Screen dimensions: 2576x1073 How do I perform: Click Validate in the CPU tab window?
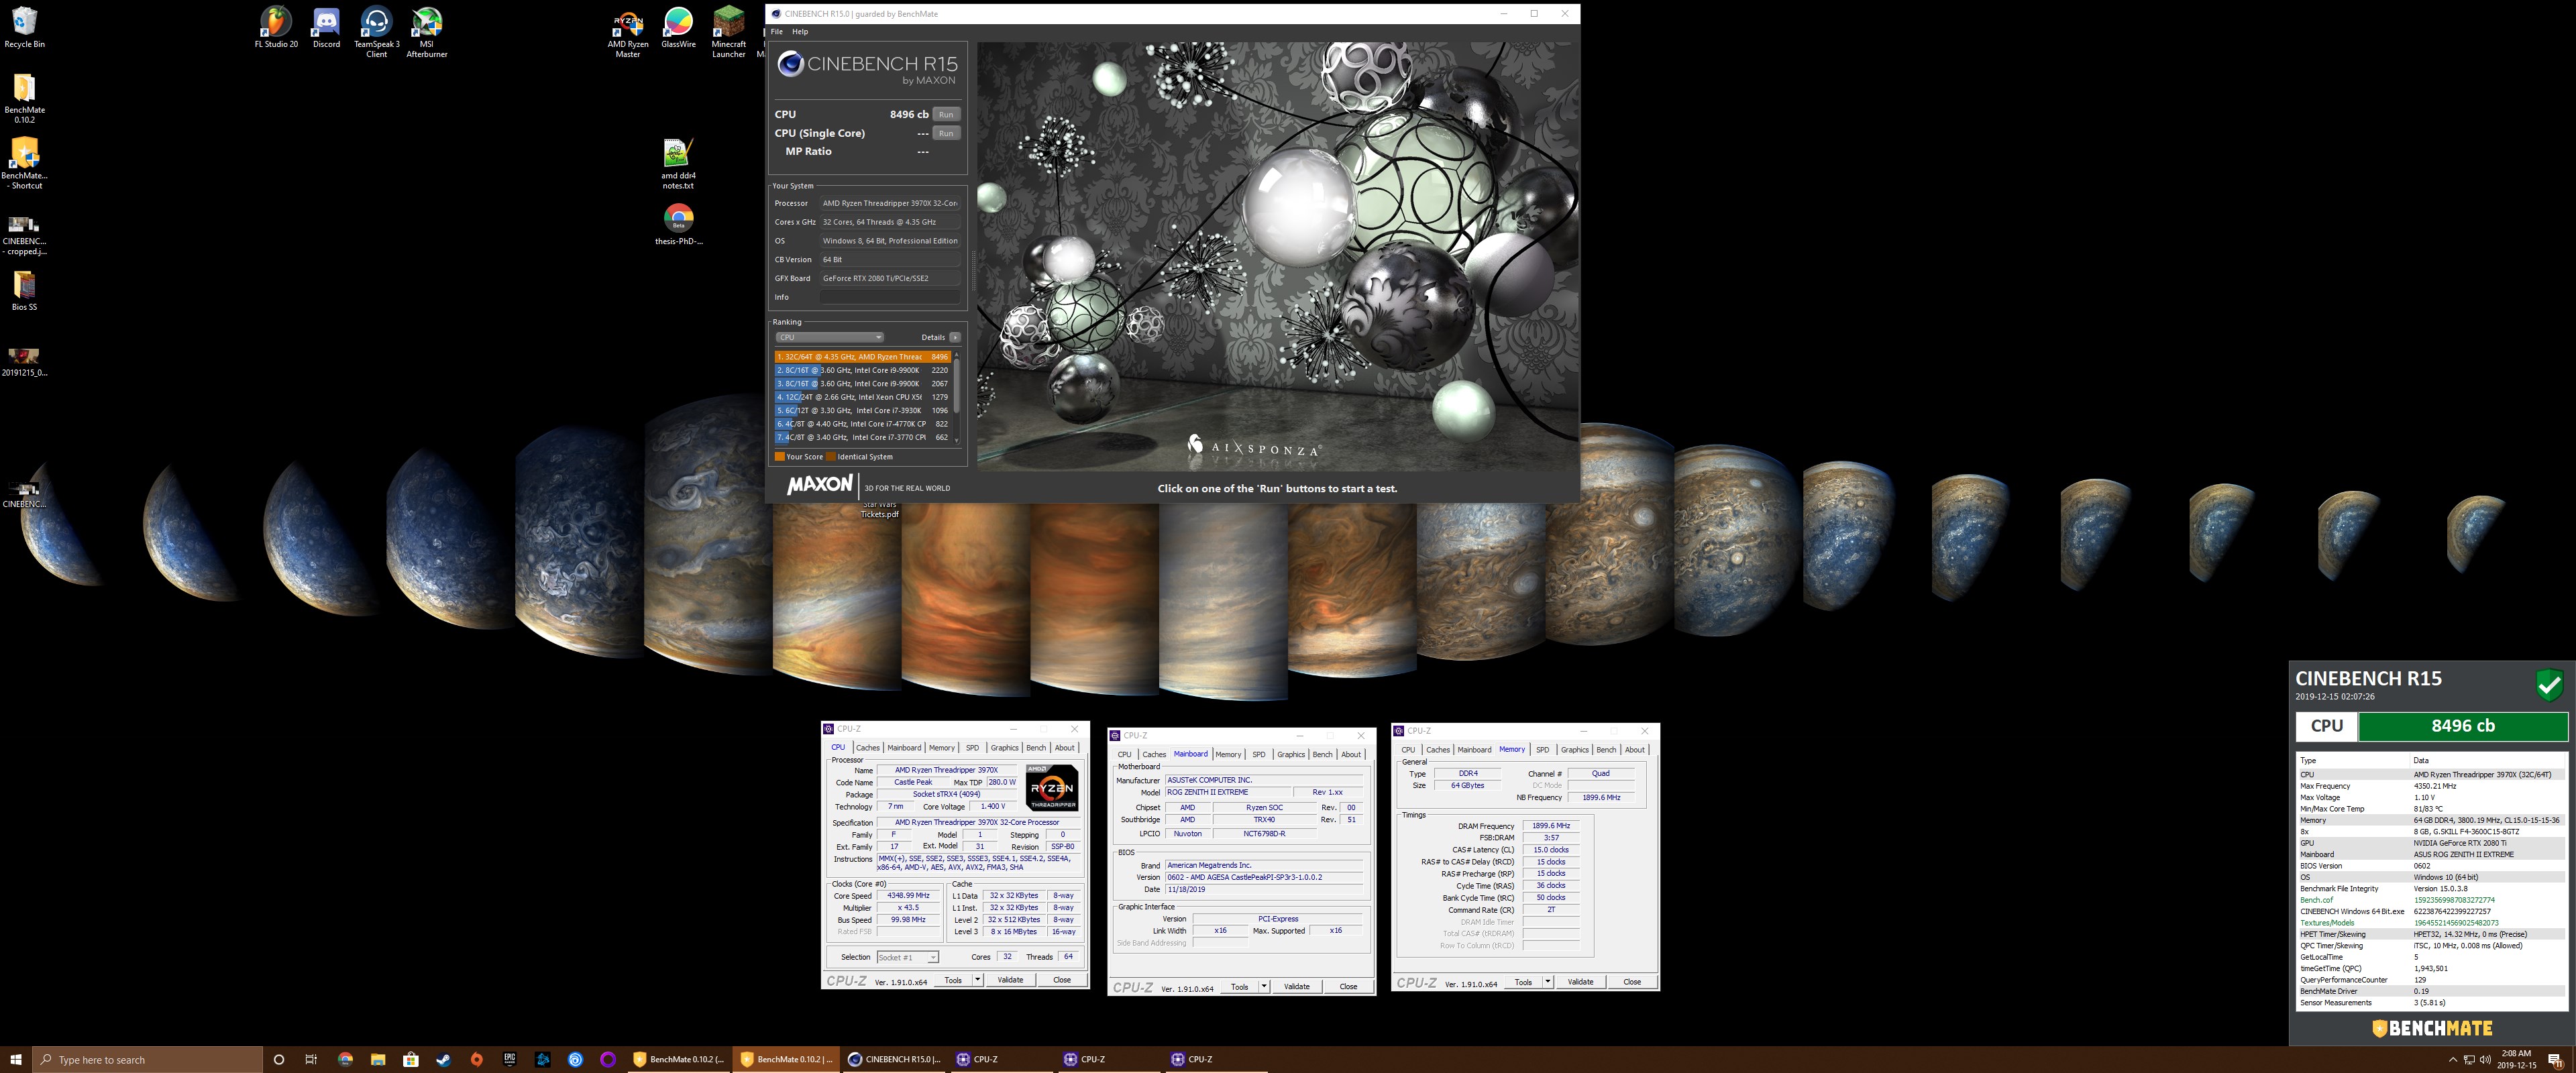coord(1010,980)
